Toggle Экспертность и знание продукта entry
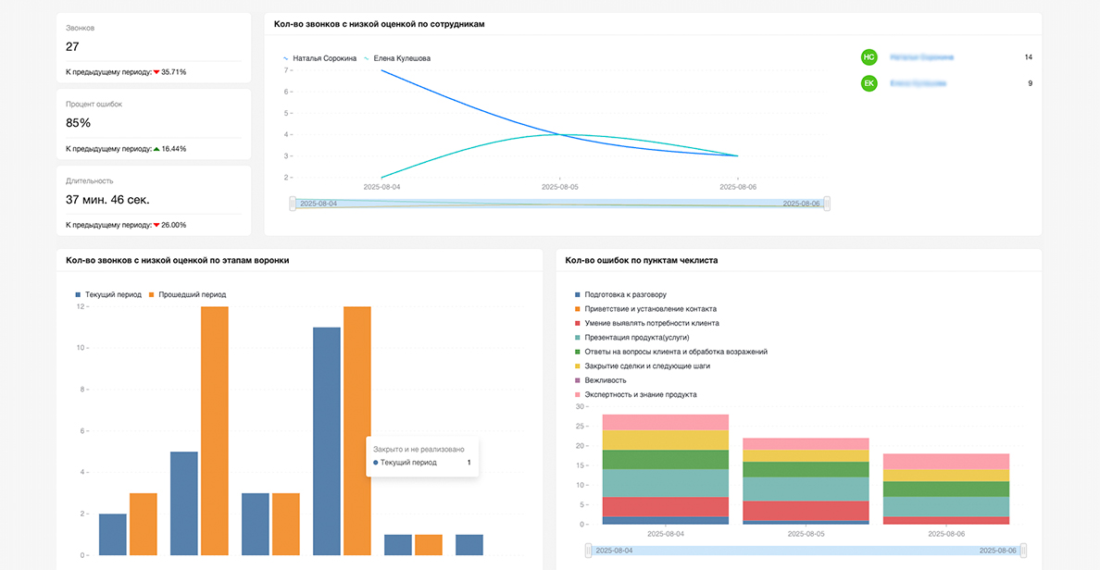The image size is (1100, 570). click(635, 395)
